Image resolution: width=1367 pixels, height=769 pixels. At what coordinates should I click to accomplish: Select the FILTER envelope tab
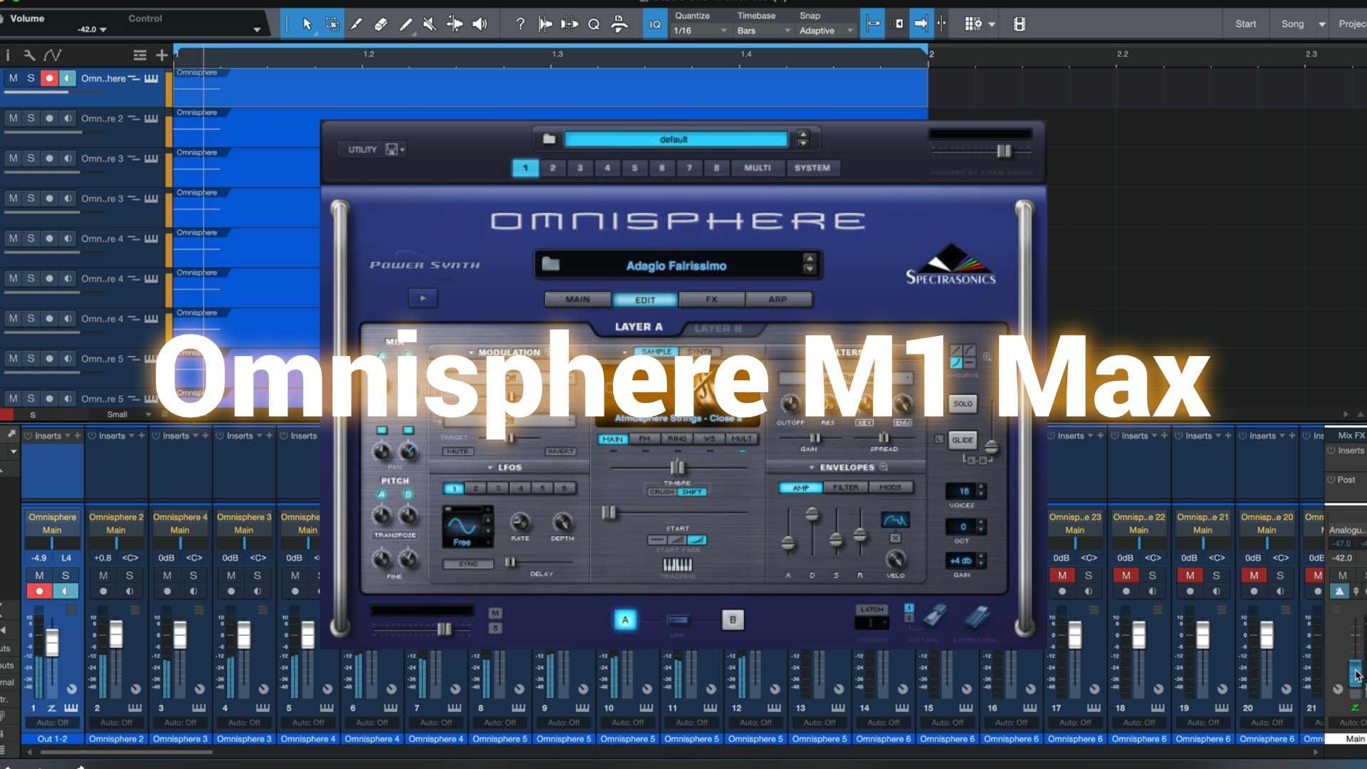[845, 488]
